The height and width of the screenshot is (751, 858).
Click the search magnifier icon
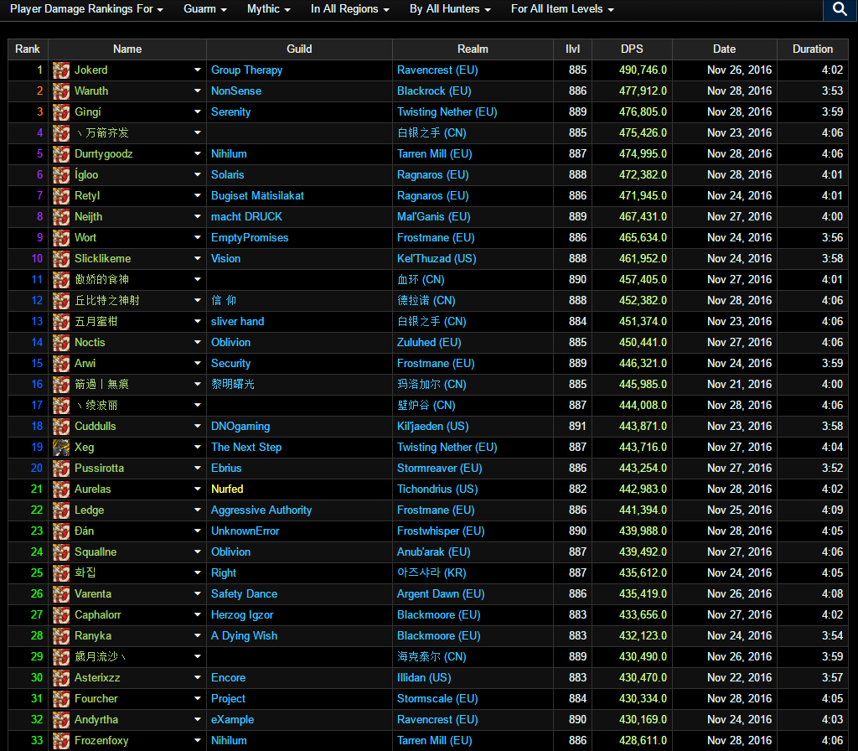(x=840, y=8)
